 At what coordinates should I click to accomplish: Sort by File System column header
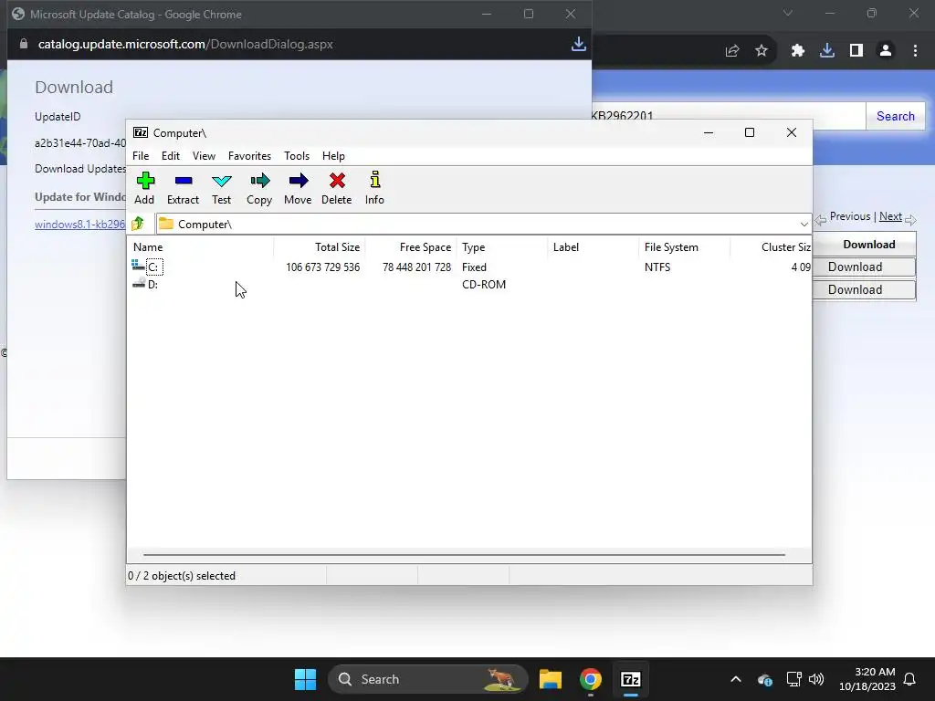[x=685, y=246]
